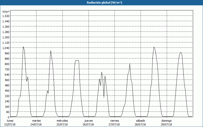Select the 1.120 y-axis value

(6, 42)
